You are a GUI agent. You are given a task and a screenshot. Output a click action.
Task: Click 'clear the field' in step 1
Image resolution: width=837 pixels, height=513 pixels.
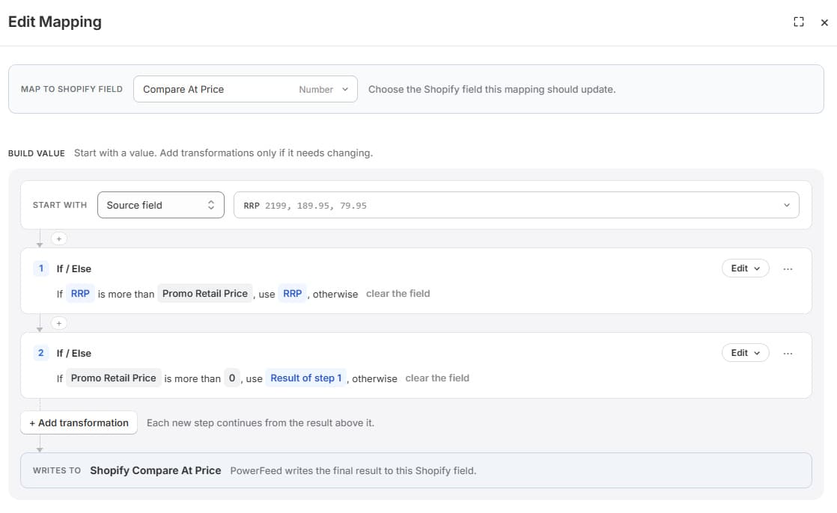[x=398, y=293]
